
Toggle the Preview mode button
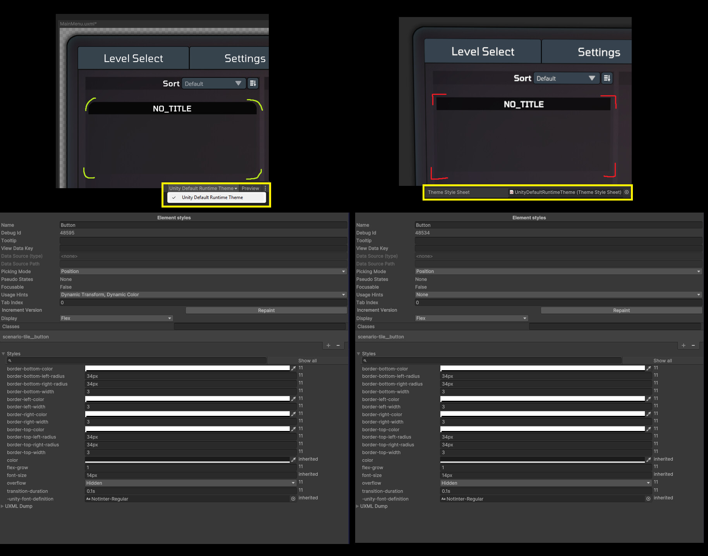(x=250, y=188)
